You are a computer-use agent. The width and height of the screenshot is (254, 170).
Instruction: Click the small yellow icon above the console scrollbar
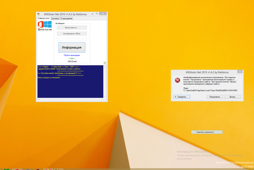105,63
